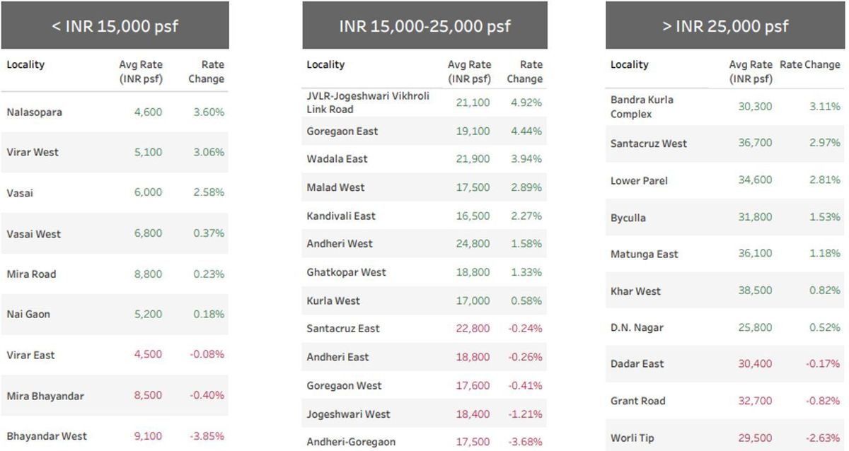Click Vasai's 6,000 average rate value
849x451 pixels.
[148, 192]
